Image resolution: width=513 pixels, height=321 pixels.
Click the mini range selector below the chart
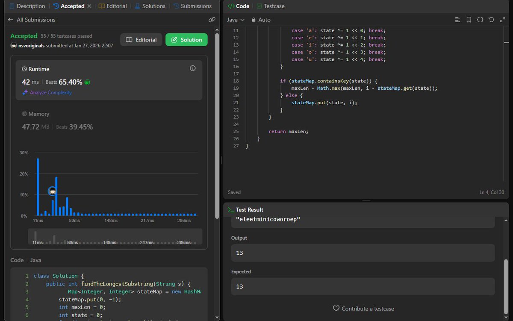(115, 236)
